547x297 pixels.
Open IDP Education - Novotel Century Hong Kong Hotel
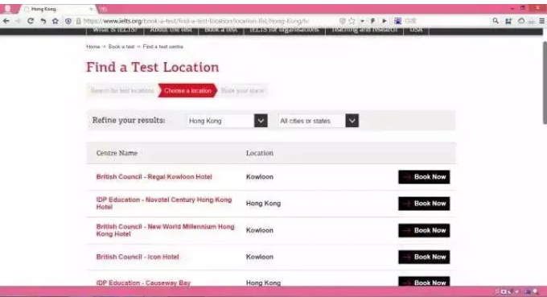coord(164,204)
